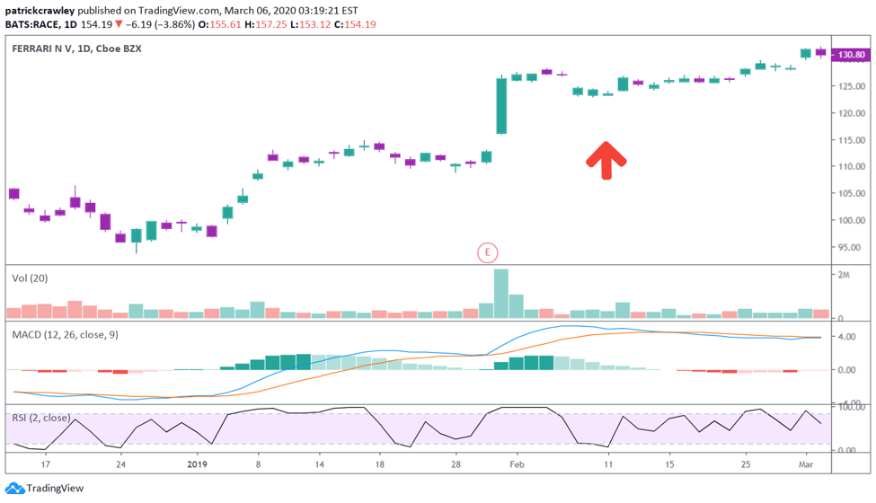Click the 2M volume axis label
This screenshot has width=876, height=503.
[844, 275]
